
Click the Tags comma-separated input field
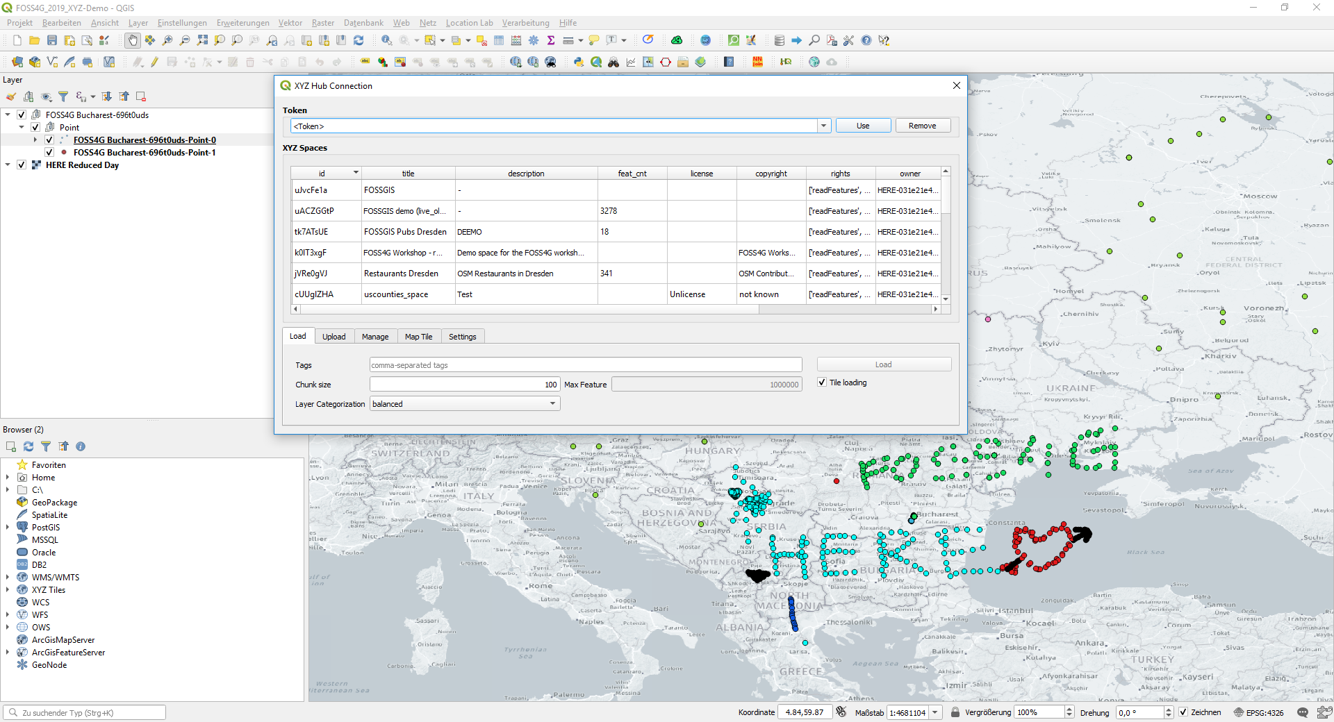coord(586,364)
